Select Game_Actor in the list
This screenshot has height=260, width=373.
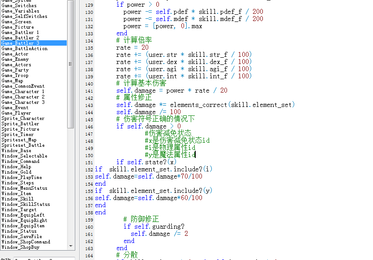[15, 54]
